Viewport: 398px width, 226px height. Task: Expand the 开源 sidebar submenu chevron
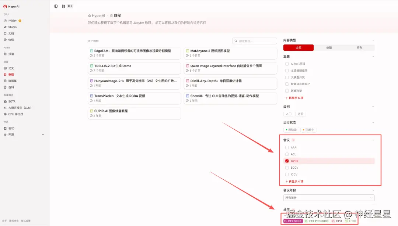click(43, 134)
